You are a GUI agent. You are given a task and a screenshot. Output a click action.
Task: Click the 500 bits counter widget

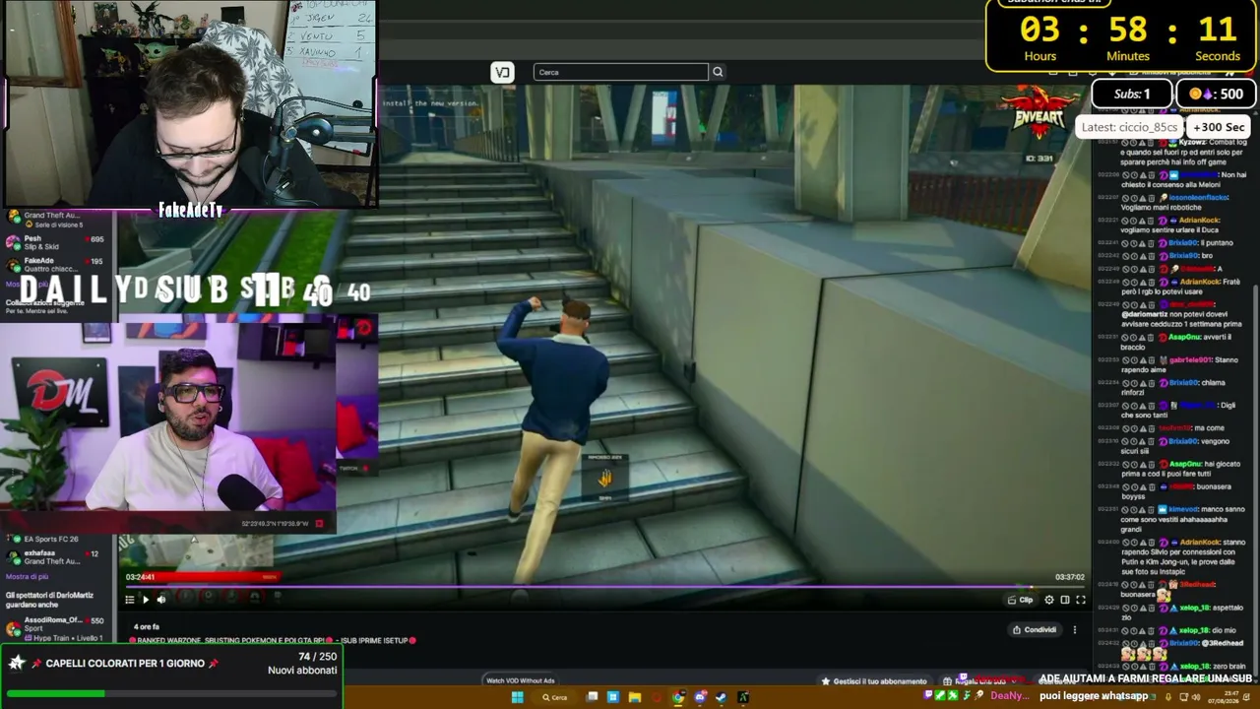pyautogui.click(x=1216, y=94)
